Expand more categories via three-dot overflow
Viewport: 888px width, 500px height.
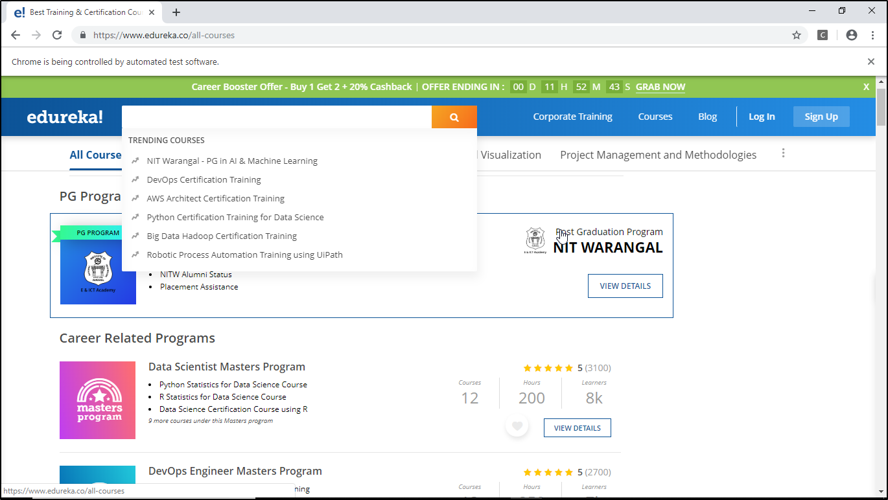(783, 153)
